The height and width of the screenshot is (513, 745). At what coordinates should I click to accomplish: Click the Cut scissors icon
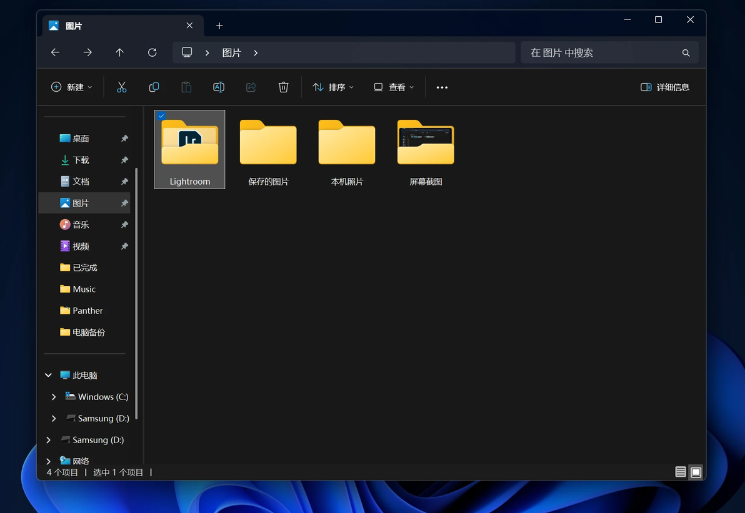pos(122,87)
